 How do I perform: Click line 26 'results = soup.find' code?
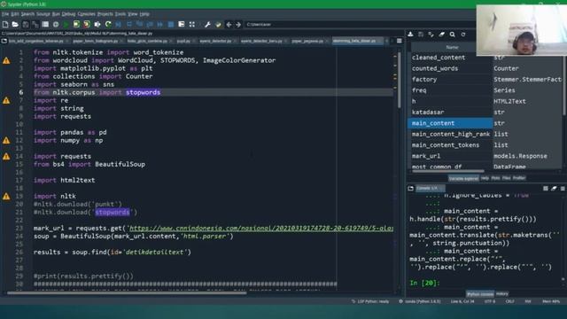(113, 252)
